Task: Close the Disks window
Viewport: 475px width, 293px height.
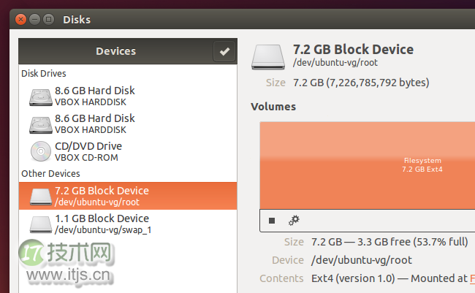Action: 20,19
